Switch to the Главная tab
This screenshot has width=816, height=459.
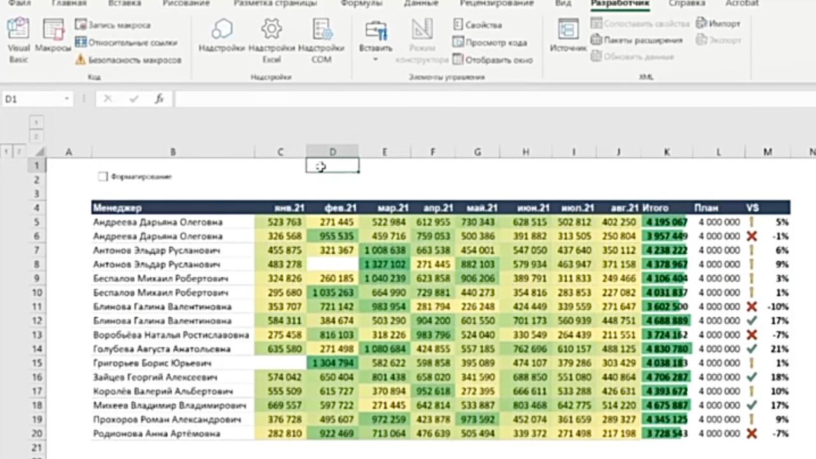point(69,3)
